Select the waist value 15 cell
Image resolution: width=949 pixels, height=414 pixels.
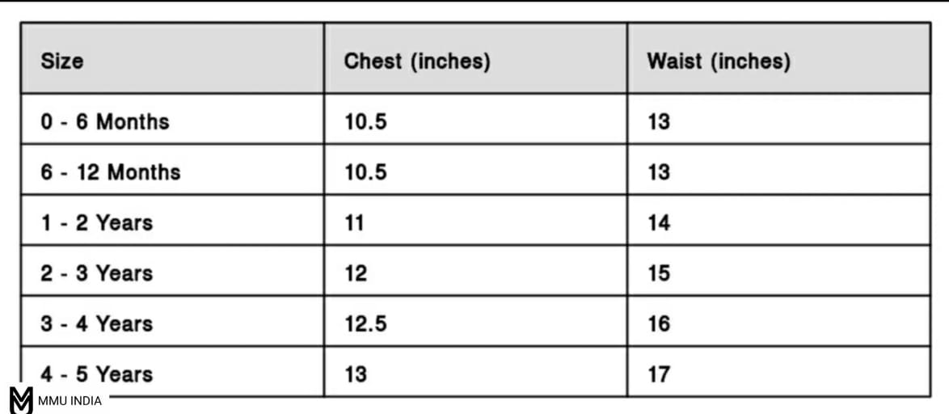click(x=659, y=272)
